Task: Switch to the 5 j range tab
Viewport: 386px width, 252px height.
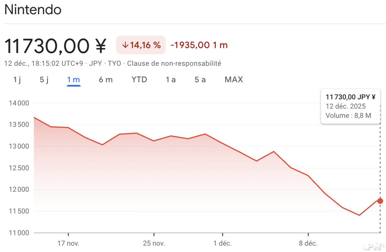Action: point(44,80)
